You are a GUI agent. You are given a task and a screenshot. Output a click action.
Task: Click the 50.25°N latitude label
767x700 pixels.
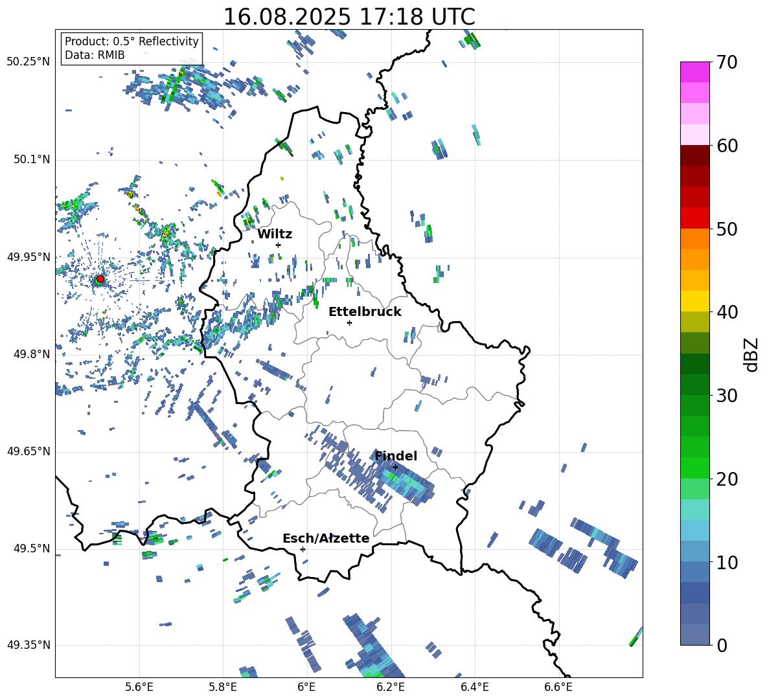coord(29,62)
